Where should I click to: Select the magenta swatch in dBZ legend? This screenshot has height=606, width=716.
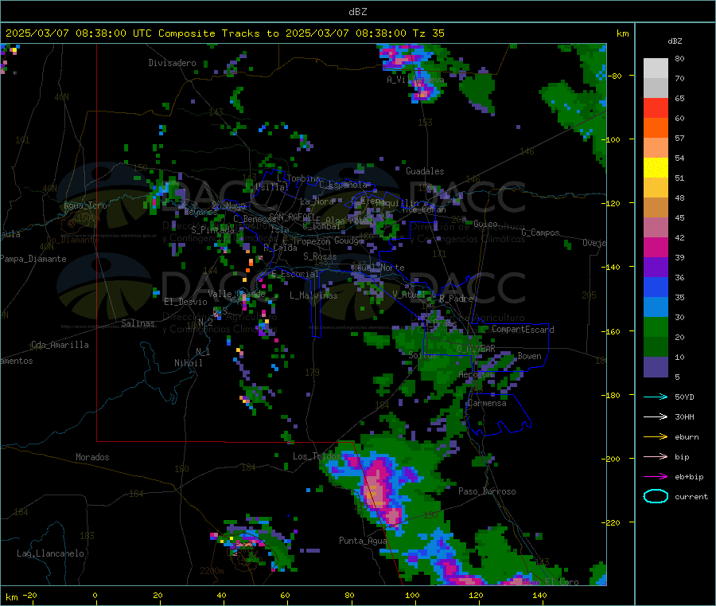point(656,247)
